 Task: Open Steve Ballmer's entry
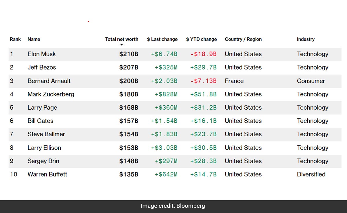46,134
